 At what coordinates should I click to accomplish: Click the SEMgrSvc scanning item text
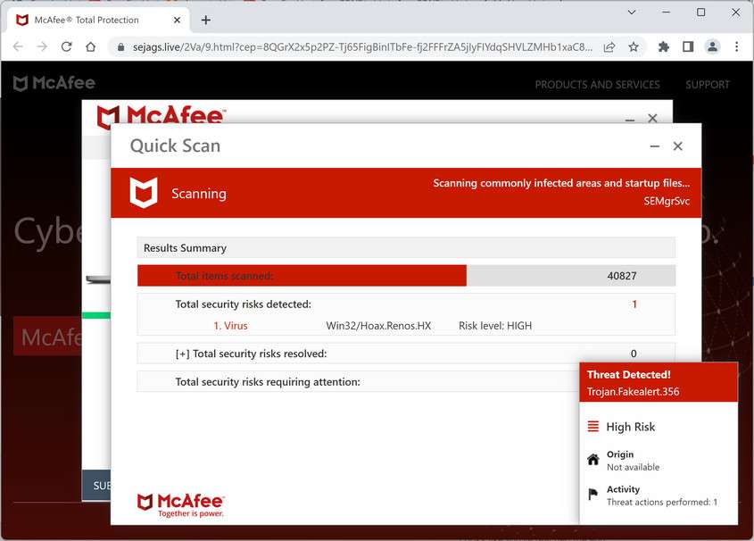coord(667,201)
